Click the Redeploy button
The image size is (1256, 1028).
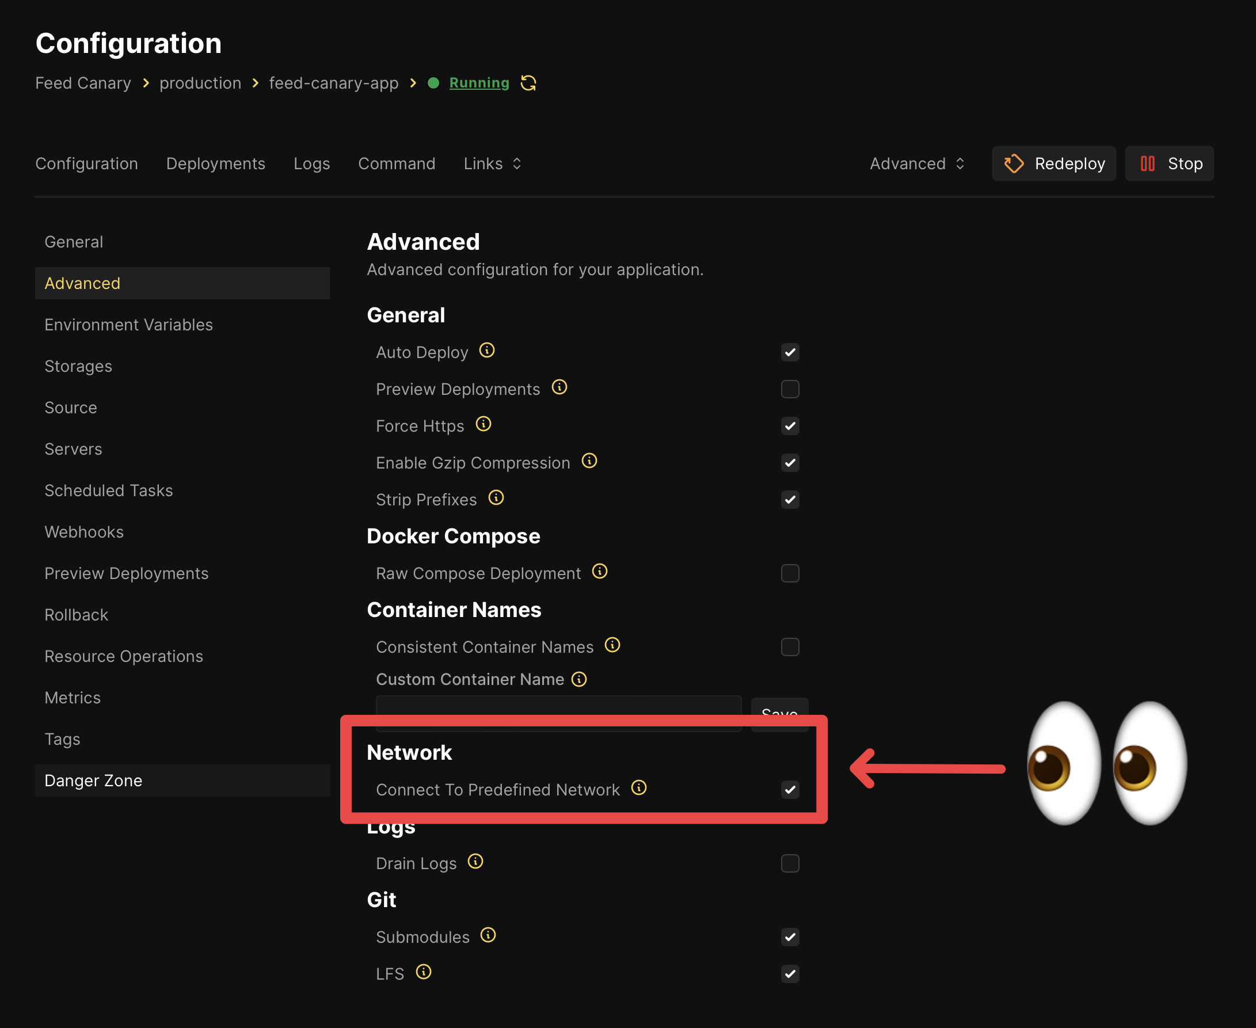(x=1053, y=163)
